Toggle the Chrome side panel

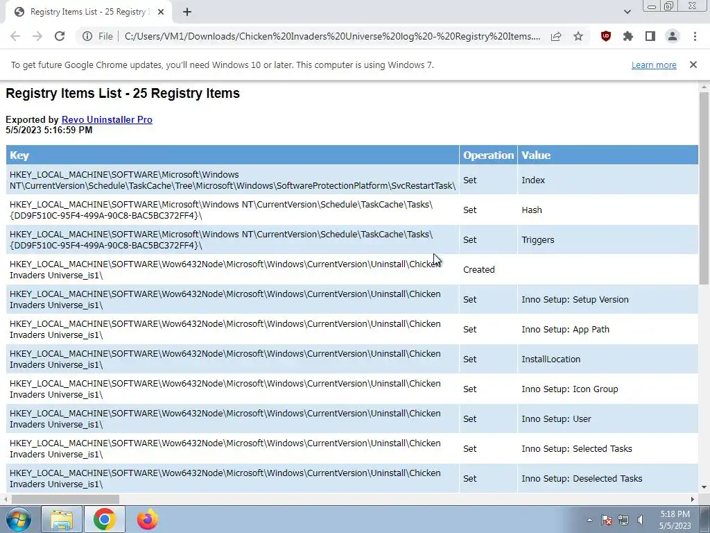[650, 36]
